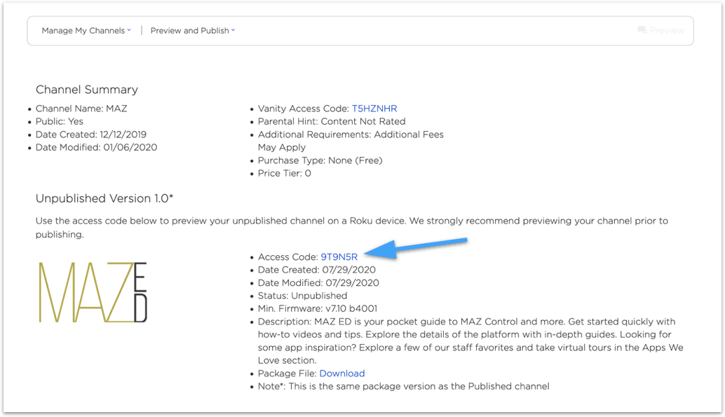Select the Channel Summary heading
The width and height of the screenshot is (725, 417).
[87, 90]
